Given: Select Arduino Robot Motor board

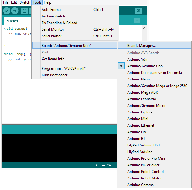Looking at the screenshot, I should click(154, 178).
